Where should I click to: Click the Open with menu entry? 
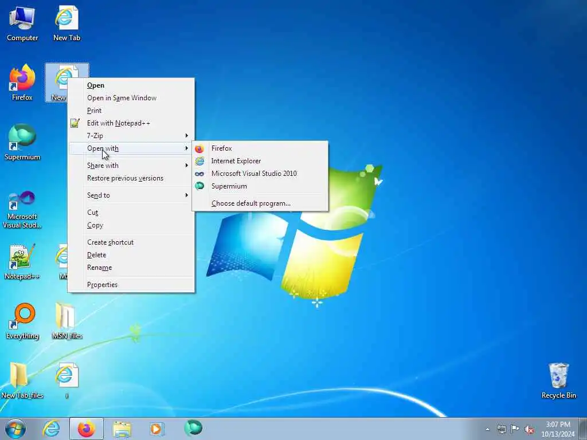pos(131,148)
